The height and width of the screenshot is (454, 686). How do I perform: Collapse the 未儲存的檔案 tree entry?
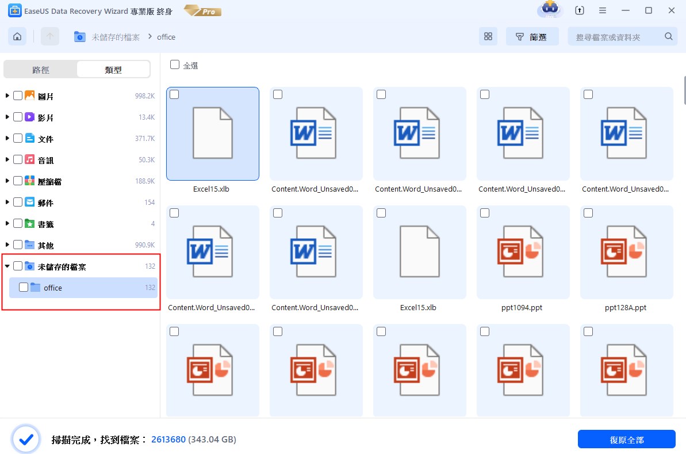click(7, 266)
